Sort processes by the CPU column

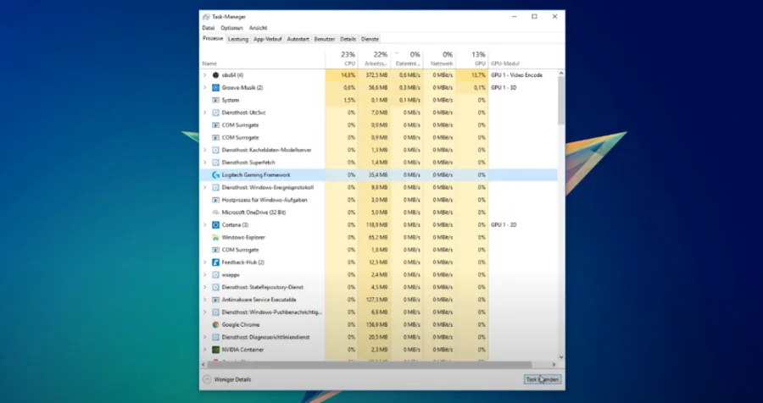342,58
